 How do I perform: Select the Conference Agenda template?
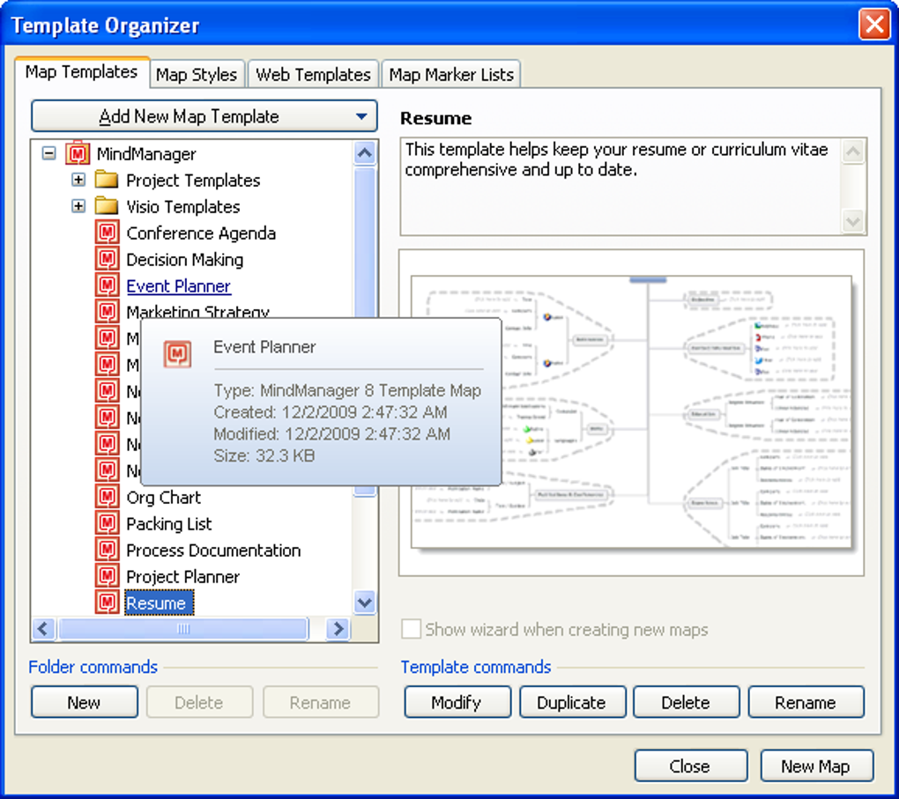point(201,233)
